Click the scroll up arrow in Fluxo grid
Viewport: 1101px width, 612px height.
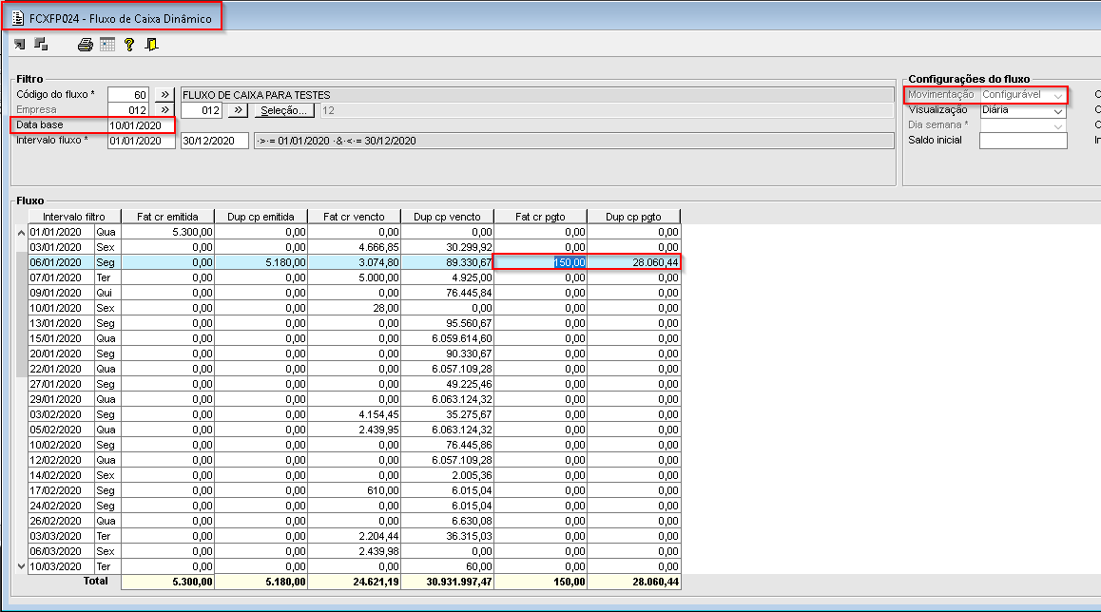[x=21, y=232]
